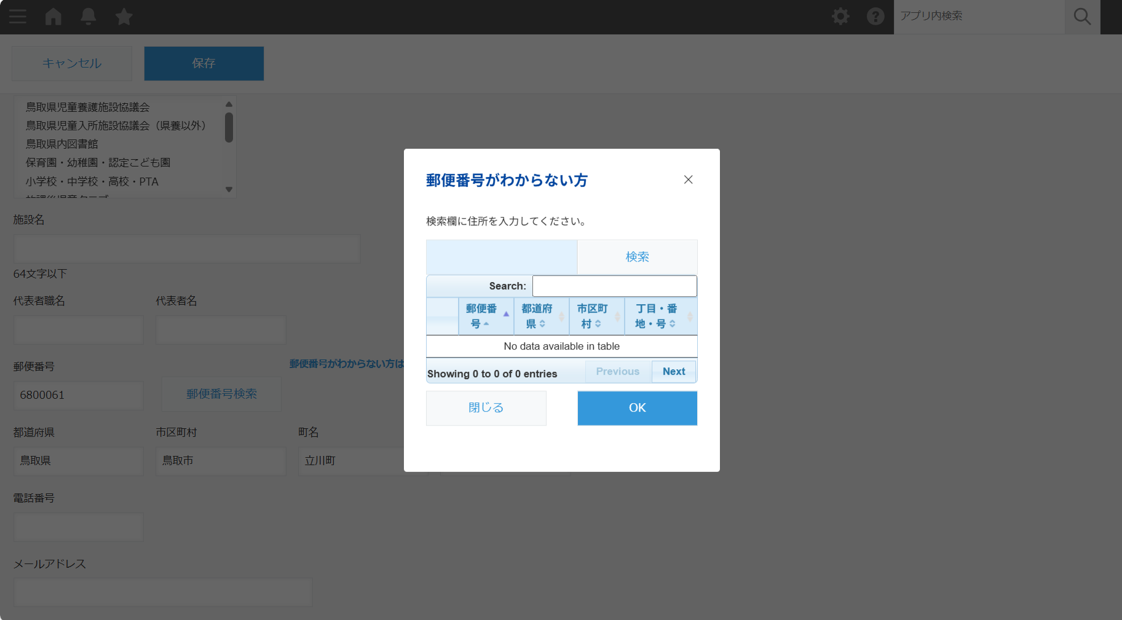Image resolution: width=1122 pixels, height=620 pixels.
Task: Open the settings gear icon
Action: [x=840, y=17]
